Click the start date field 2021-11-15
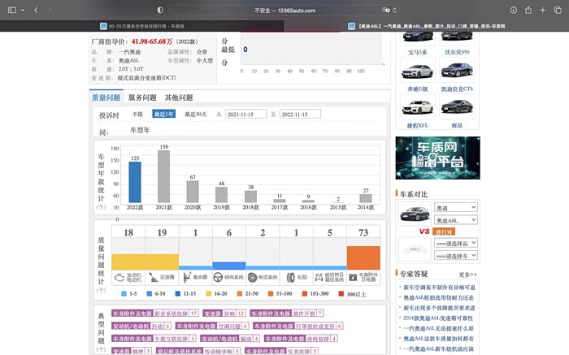The height and width of the screenshot is (355, 569). [x=245, y=115]
